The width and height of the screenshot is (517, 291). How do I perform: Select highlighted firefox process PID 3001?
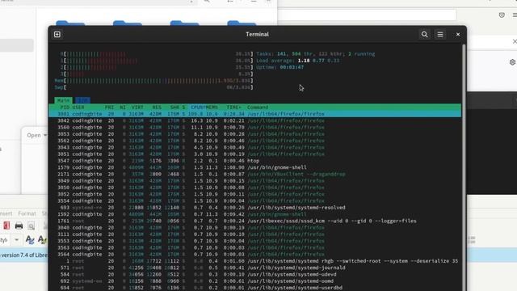click(255, 114)
